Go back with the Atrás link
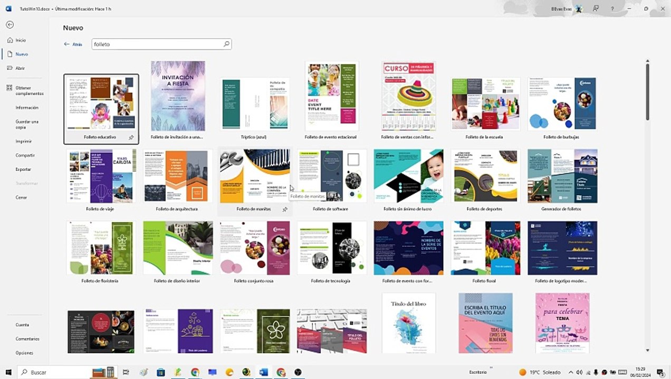Image resolution: width=671 pixels, height=379 pixels. (73, 44)
